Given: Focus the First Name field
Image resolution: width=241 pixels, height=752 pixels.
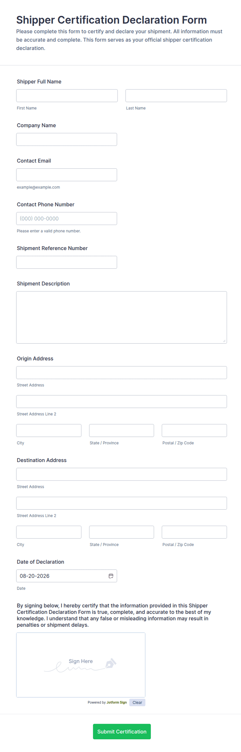Looking at the screenshot, I should pos(67,95).
